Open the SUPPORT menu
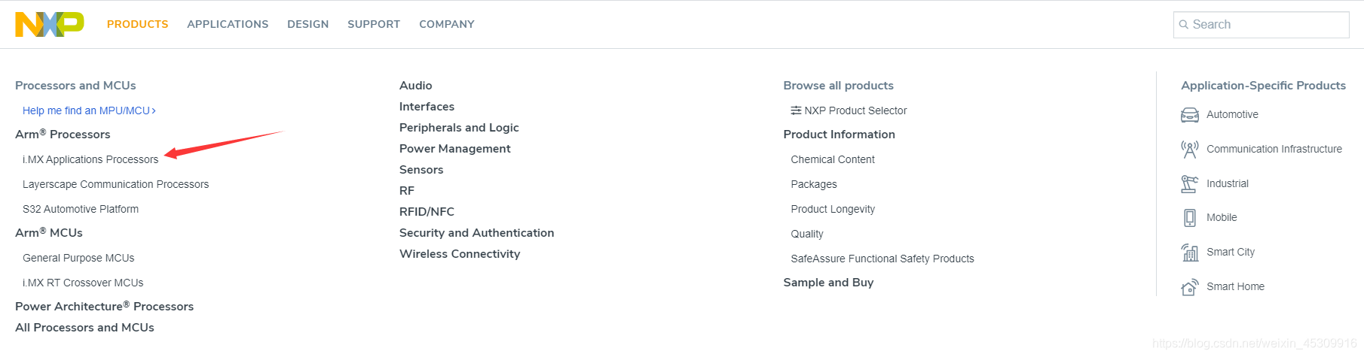Screen dimensions: 1364x357 (374, 24)
